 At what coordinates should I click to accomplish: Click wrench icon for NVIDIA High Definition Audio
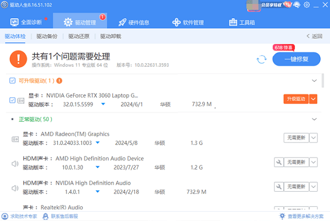278,187
